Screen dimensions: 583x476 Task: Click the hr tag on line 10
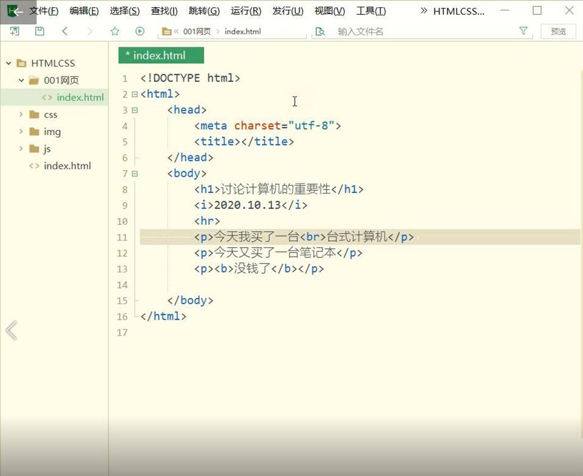[x=207, y=221]
